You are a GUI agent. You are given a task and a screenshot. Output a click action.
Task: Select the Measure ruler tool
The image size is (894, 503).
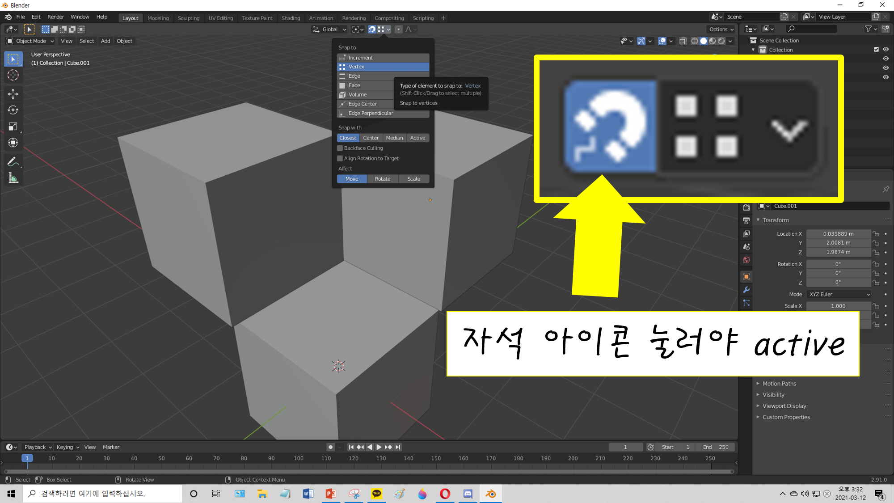coord(13,179)
